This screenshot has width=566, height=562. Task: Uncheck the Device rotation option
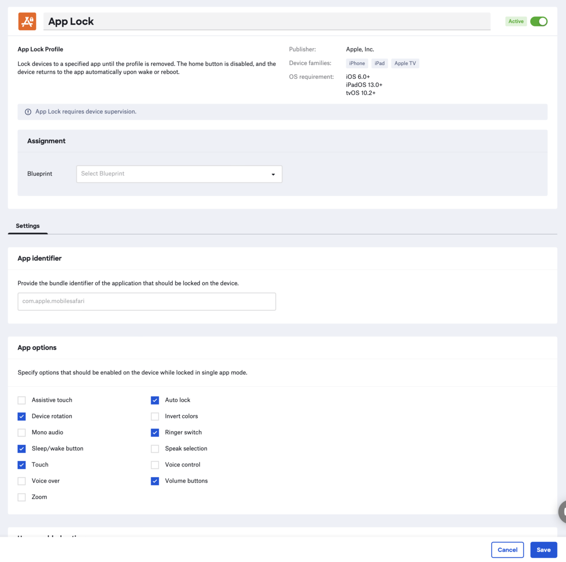[22, 416]
